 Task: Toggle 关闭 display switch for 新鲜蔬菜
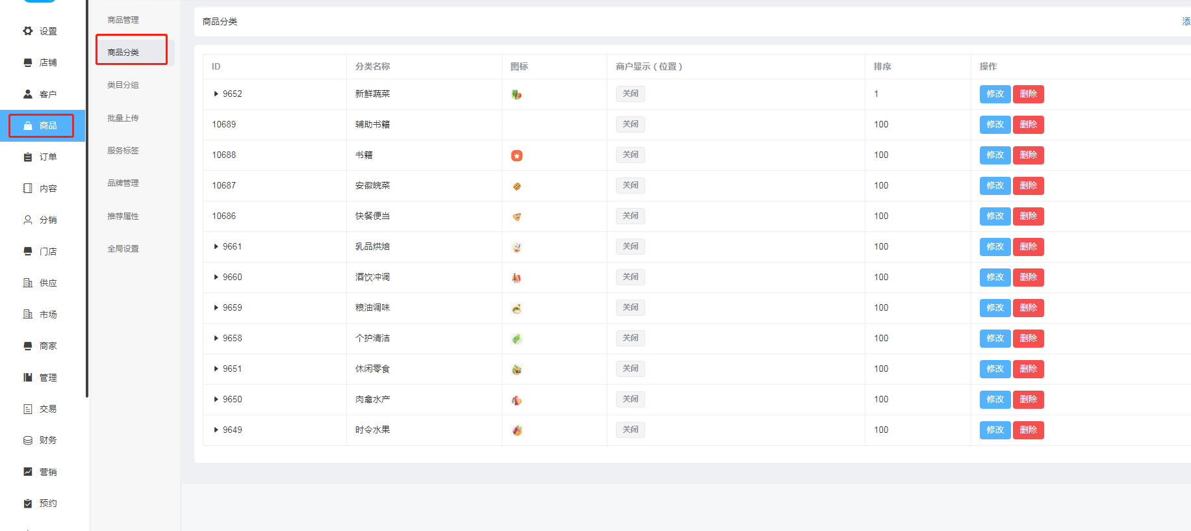(630, 94)
